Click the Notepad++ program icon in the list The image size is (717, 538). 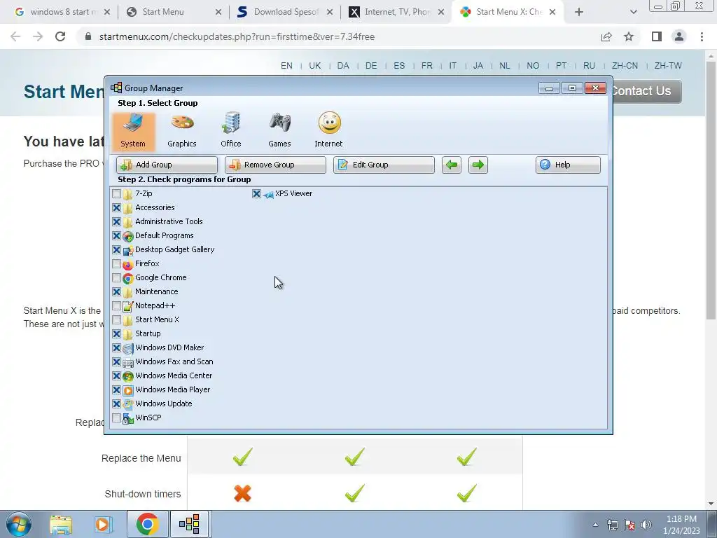(x=128, y=306)
